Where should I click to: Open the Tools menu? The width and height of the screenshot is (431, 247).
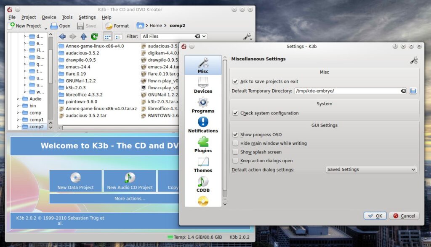67,17
